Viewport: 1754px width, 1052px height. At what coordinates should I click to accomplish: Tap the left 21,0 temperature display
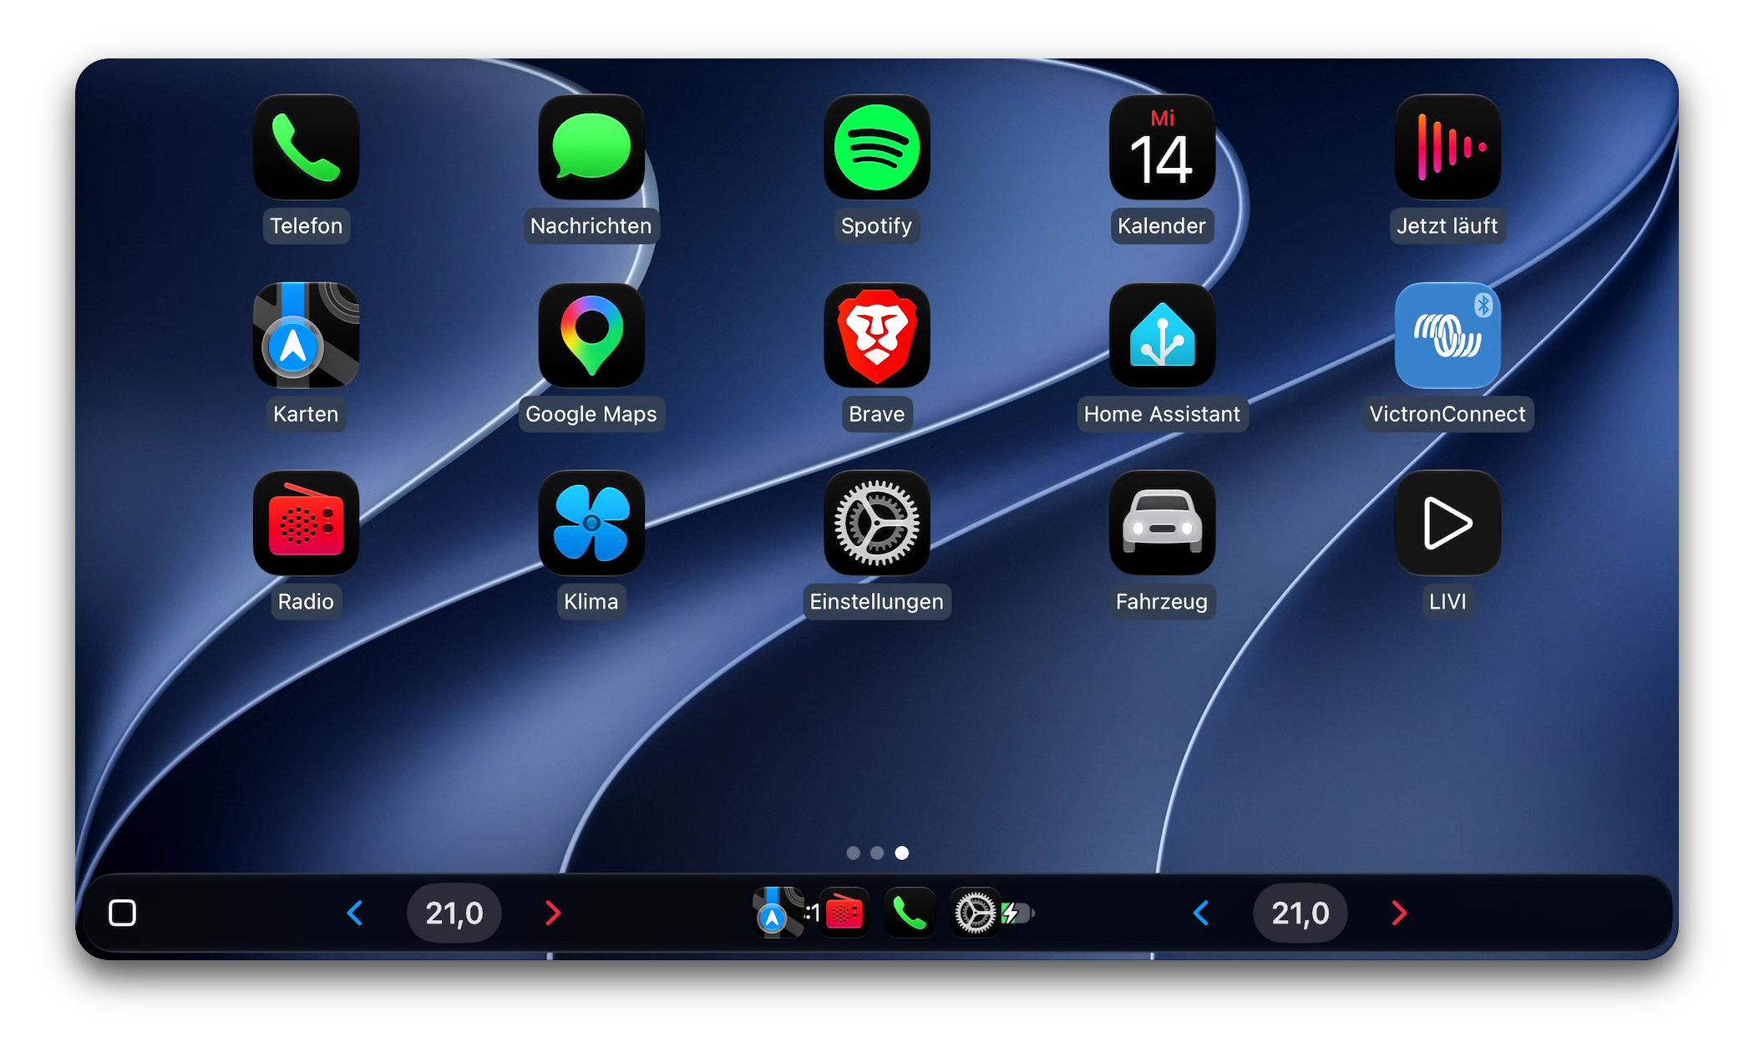point(454,913)
